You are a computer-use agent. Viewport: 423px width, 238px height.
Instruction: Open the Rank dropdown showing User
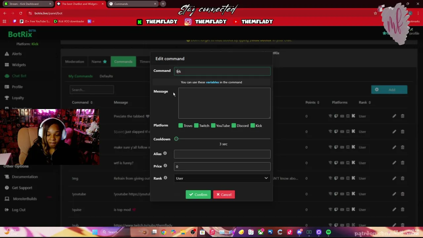[222, 178]
